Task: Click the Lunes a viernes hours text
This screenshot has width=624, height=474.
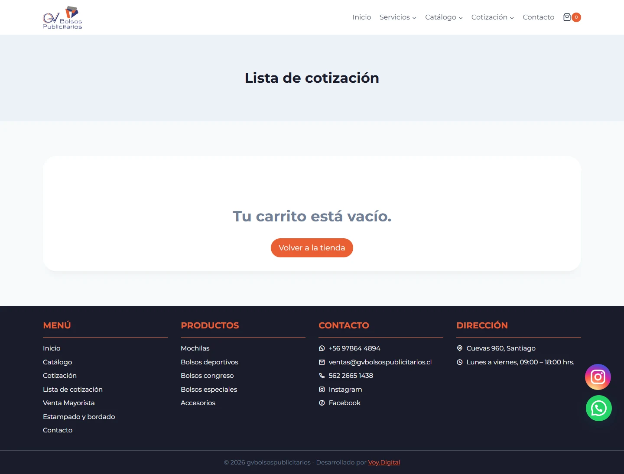Action: 520,362
